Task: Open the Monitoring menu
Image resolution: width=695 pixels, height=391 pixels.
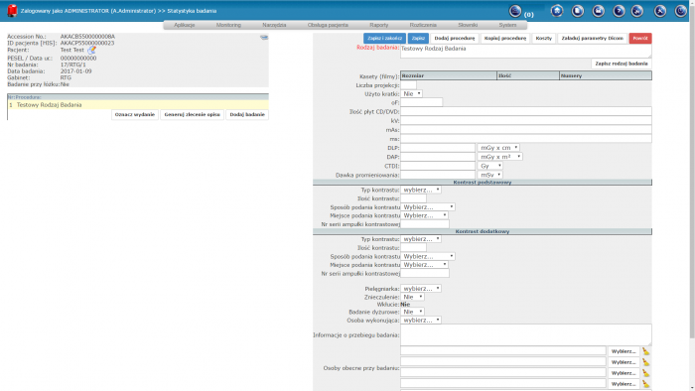Action: tap(228, 25)
